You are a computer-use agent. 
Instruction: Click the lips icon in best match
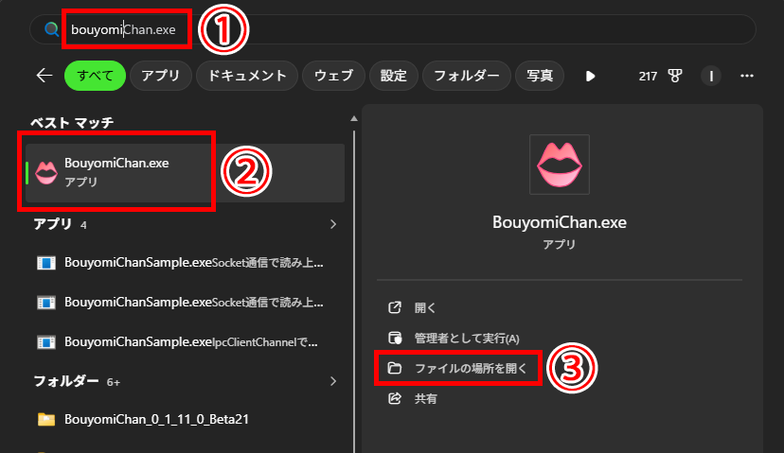[46, 173]
